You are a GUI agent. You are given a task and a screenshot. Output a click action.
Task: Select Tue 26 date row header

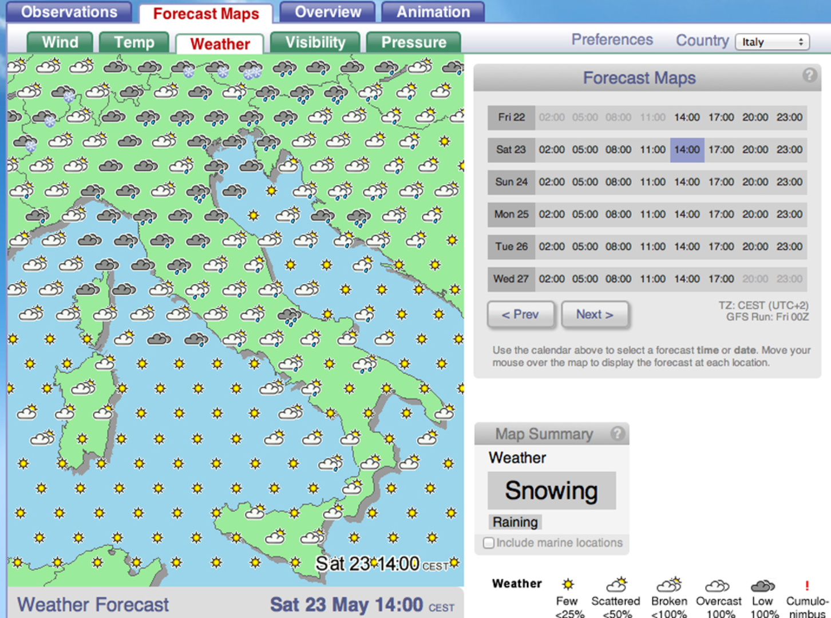pyautogui.click(x=511, y=247)
